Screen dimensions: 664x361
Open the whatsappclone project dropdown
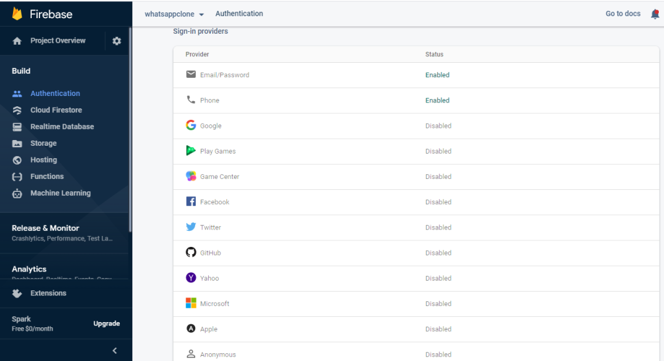tap(174, 14)
